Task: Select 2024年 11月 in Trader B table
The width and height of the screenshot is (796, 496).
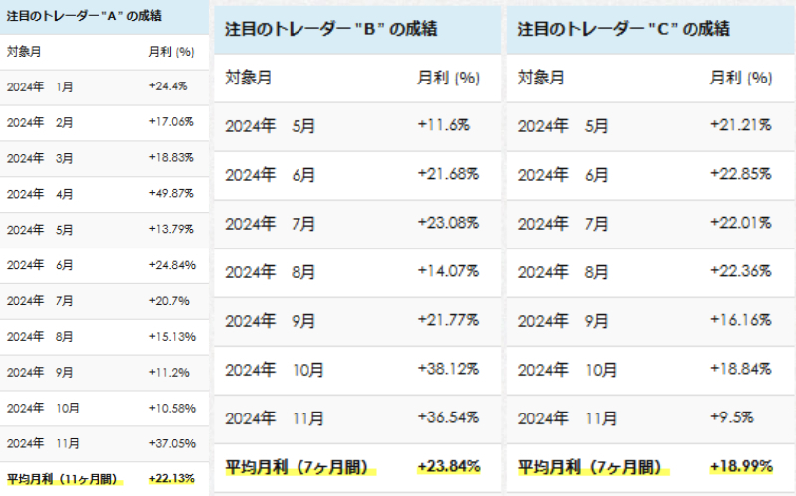Action: point(275,418)
